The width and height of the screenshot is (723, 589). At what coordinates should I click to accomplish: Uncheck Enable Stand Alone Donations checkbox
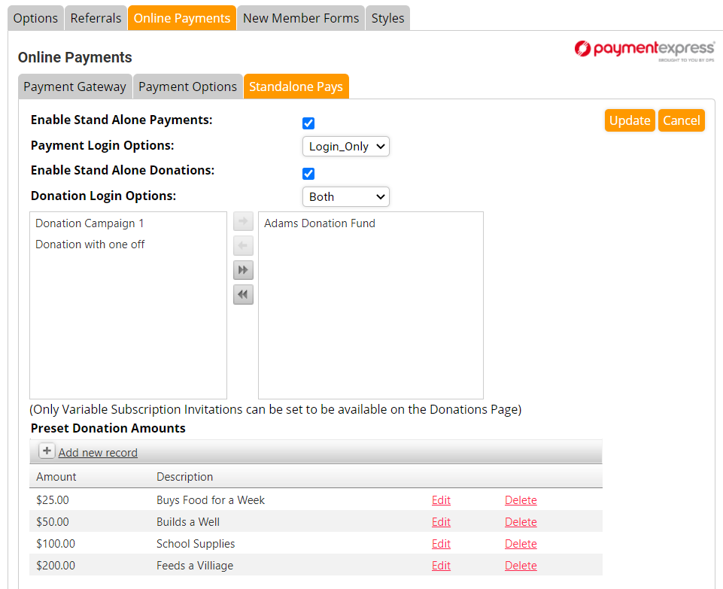coord(308,174)
